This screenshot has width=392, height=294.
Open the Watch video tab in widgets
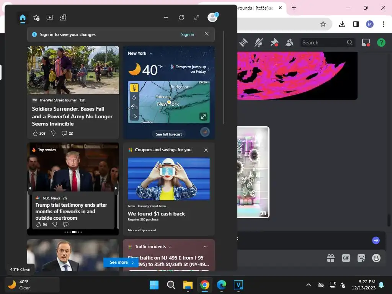[49, 18]
